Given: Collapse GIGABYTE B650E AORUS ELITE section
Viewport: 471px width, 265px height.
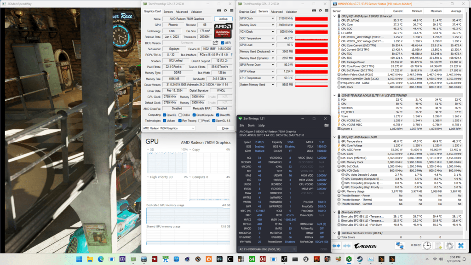Looking at the screenshot, I should click(x=335, y=95).
